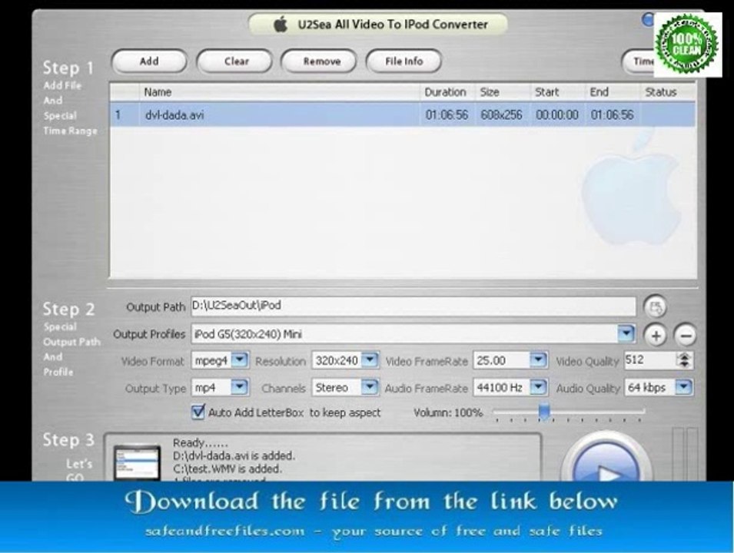Viewport: 734px width, 553px height.
Task: Click the Start column header
Action: (557, 92)
